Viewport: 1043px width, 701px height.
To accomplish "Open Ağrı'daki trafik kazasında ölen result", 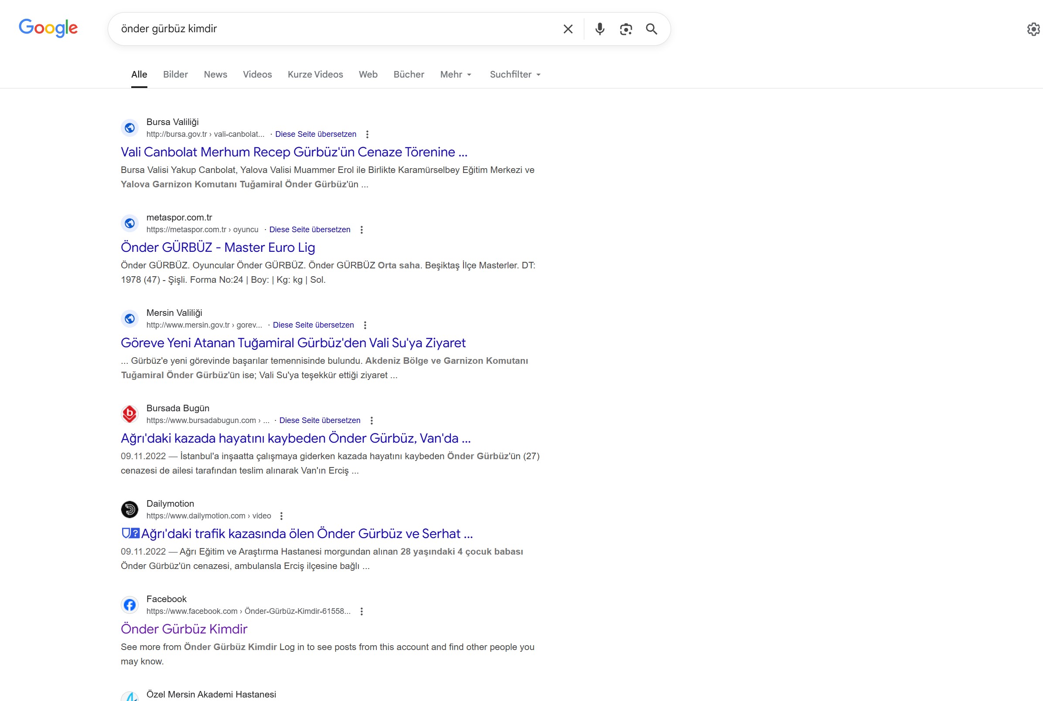I will pos(297,534).
